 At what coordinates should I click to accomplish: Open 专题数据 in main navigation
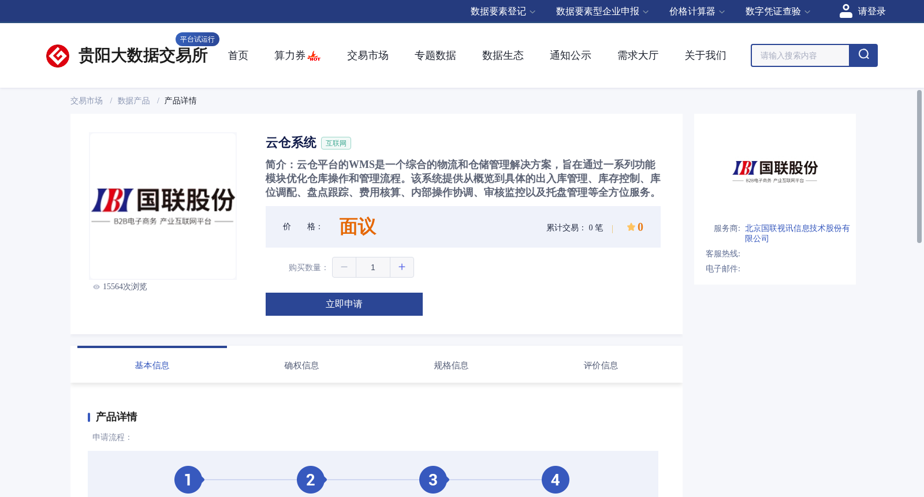435,55
